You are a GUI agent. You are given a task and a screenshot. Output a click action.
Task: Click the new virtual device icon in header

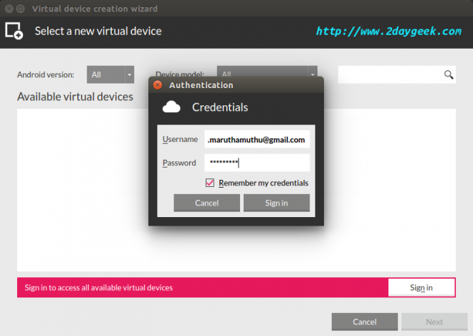(14, 32)
